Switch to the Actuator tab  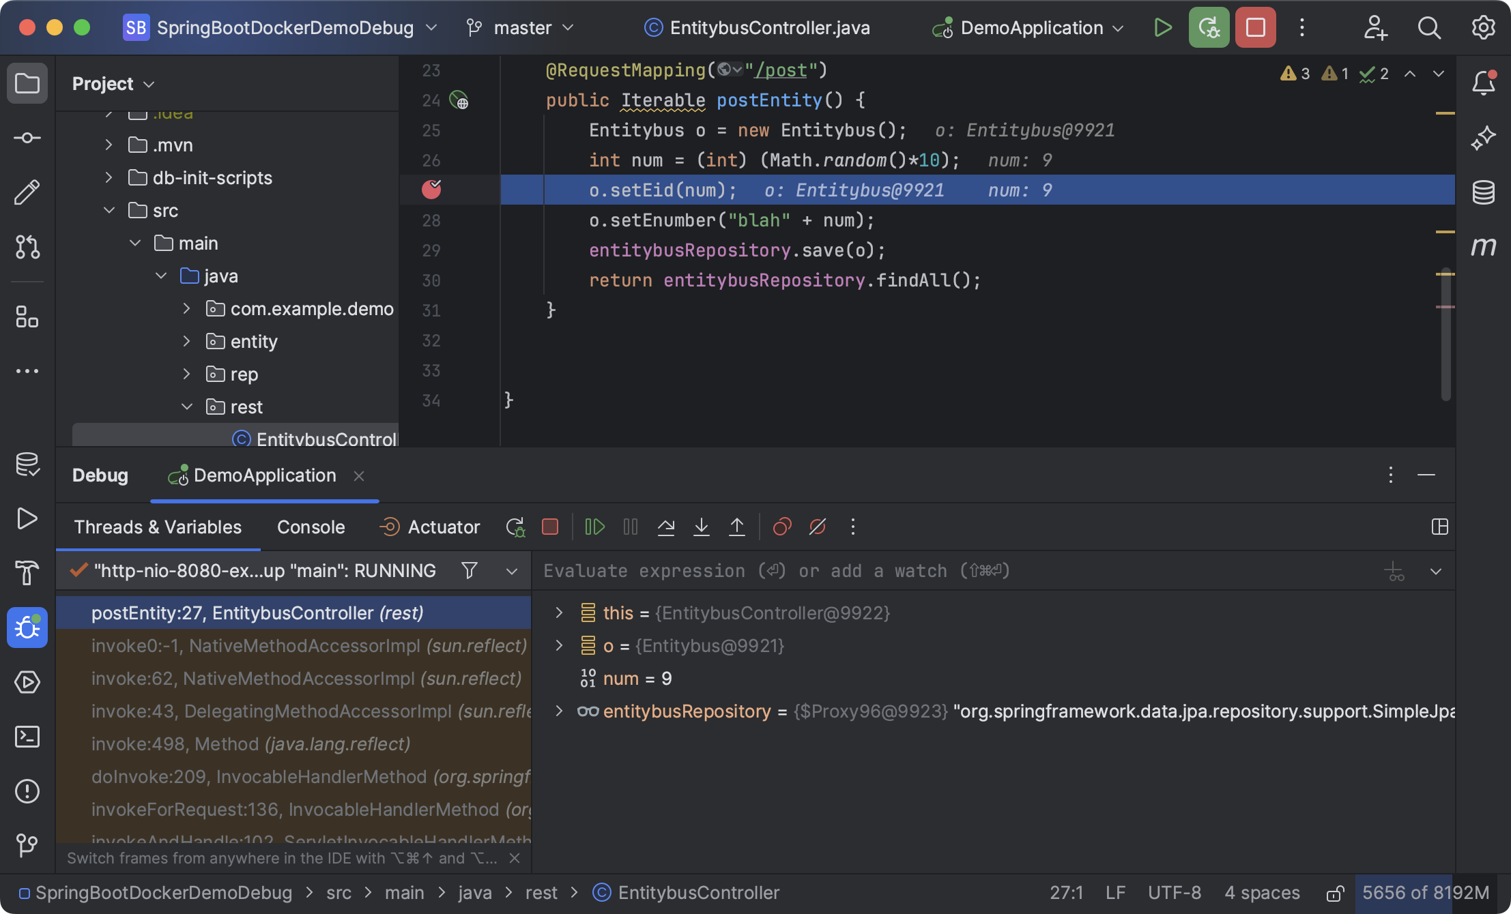pos(443,527)
